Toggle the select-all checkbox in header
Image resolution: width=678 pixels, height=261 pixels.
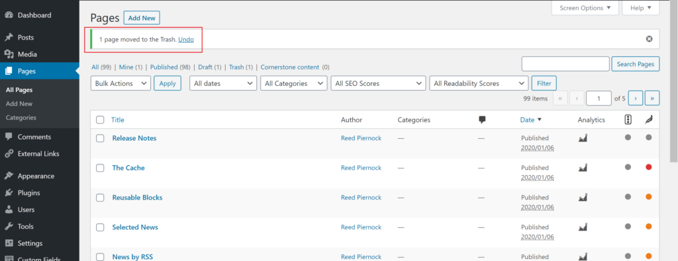click(x=101, y=120)
